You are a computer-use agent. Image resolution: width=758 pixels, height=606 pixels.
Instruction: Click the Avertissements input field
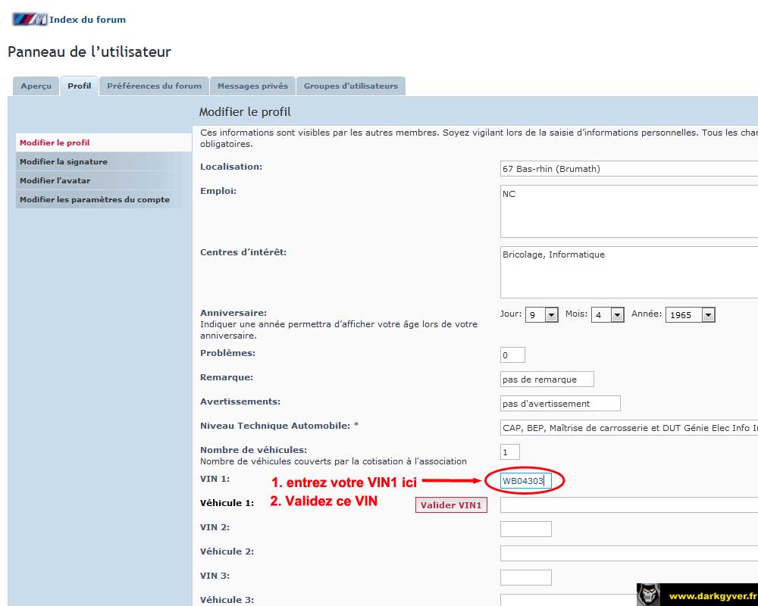(560, 404)
